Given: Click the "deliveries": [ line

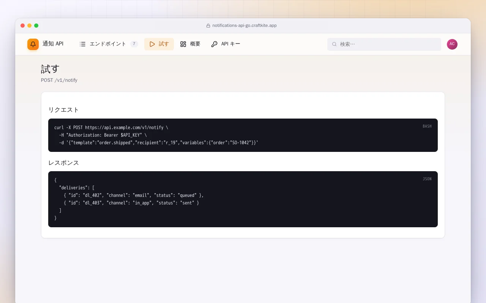Looking at the screenshot, I should [77, 188].
